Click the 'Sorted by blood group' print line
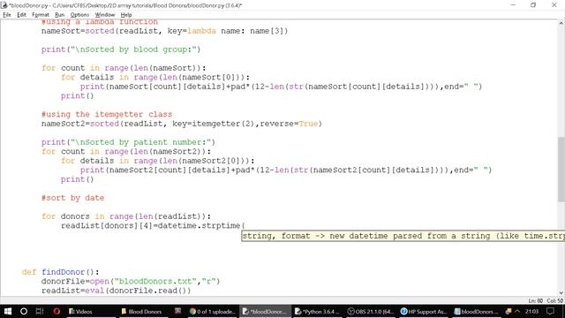Screen dimensions: 565x318 pos(121,49)
